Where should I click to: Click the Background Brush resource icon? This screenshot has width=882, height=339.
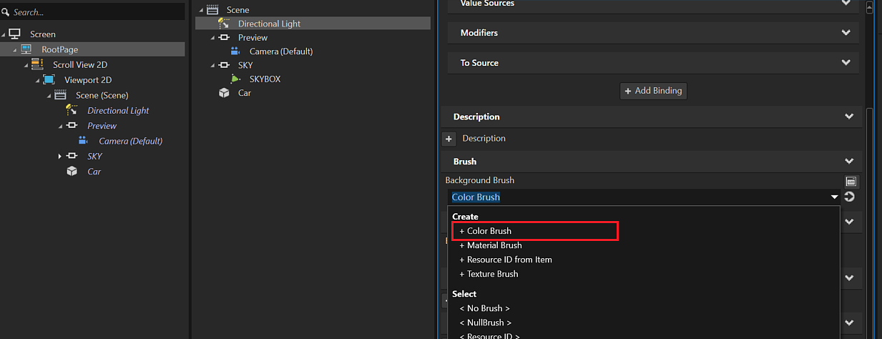(x=851, y=182)
